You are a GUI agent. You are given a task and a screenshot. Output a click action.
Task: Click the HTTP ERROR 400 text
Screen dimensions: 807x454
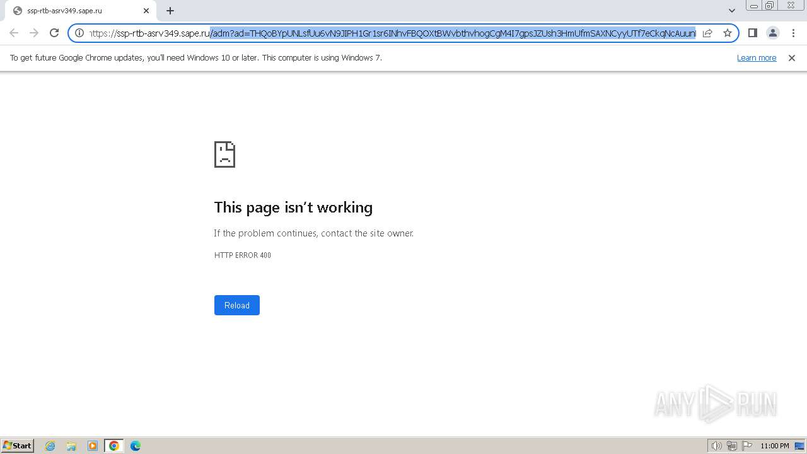243,255
